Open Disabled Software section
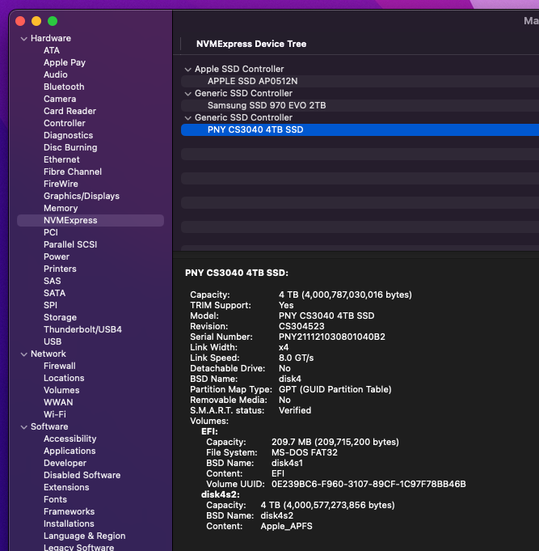 click(x=82, y=475)
